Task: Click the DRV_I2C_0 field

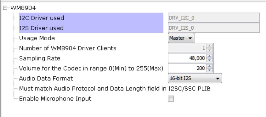Action: [x=214, y=18]
